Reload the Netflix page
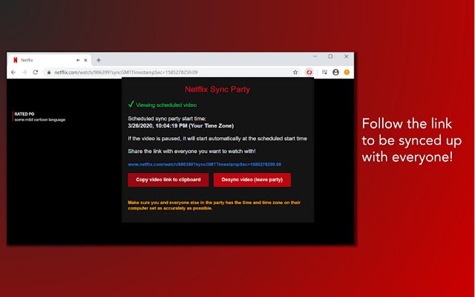 (35, 72)
